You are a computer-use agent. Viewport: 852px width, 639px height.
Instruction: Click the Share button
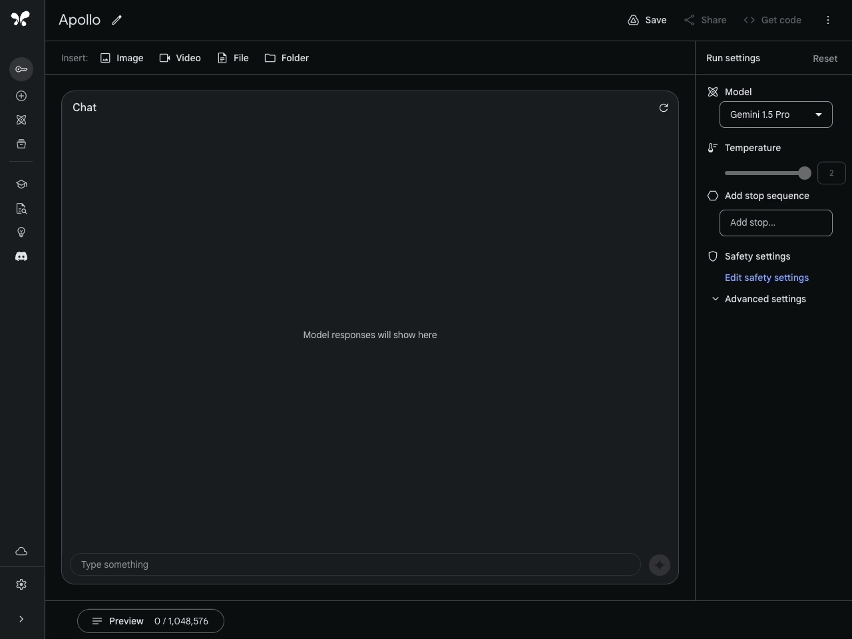coord(705,20)
